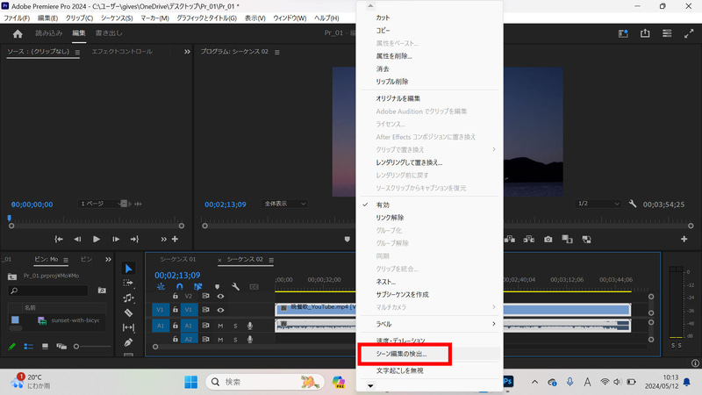Viewport: 702px width, 395px height.
Task: Switch to the シーケンス 01 tab
Action: (x=178, y=259)
